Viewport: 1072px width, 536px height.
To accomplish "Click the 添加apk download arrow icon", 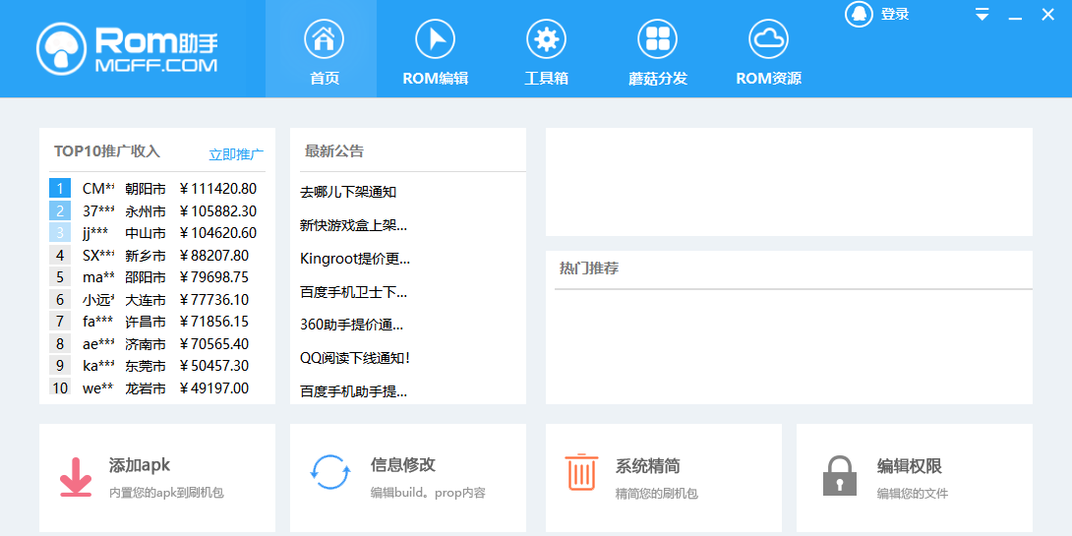I will pyautogui.click(x=76, y=475).
